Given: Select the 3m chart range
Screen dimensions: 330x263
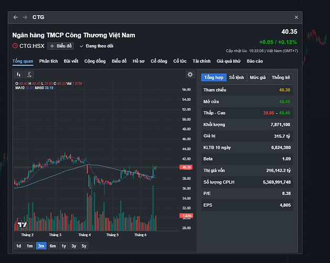Looking at the screenshot, I should (41, 246).
